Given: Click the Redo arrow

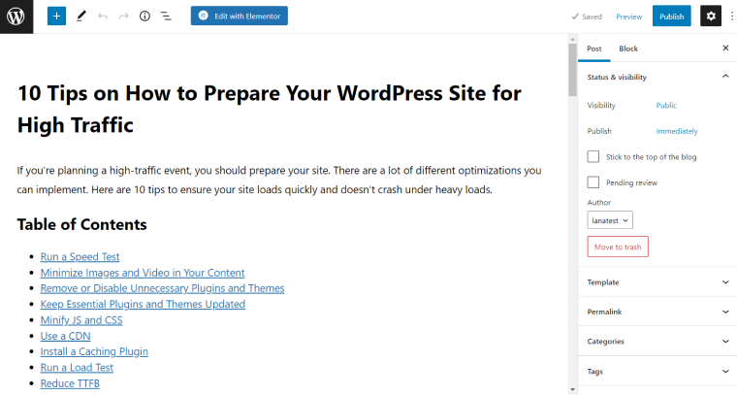Looking at the screenshot, I should (x=123, y=16).
